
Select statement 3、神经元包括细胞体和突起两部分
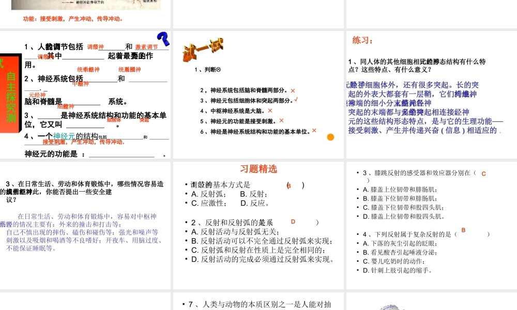(x=246, y=100)
